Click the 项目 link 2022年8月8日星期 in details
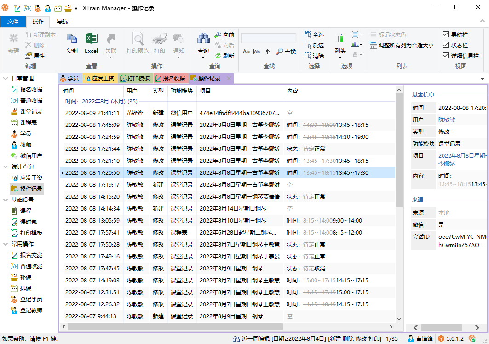The image size is (489, 344). coord(462,155)
